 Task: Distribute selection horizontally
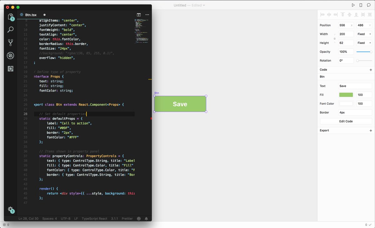click(x=363, y=14)
